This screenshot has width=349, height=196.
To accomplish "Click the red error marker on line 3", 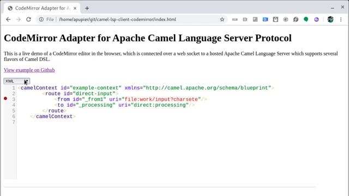I will tap(5, 99).
